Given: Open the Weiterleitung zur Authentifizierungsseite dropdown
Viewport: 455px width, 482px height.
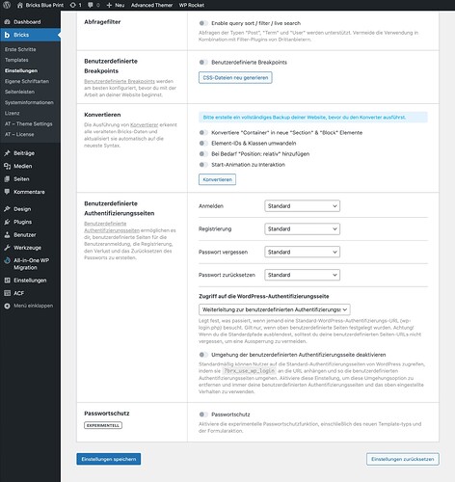Looking at the screenshot, I should click(275, 309).
